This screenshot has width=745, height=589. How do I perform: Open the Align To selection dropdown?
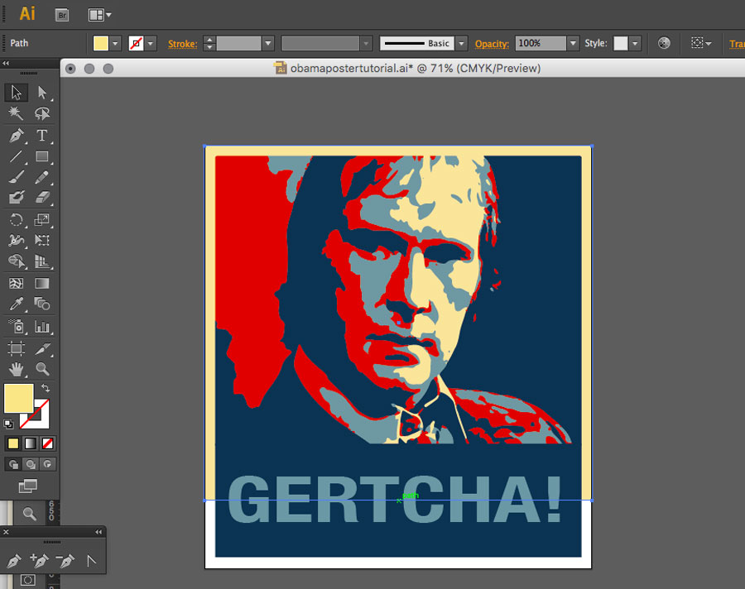click(709, 43)
